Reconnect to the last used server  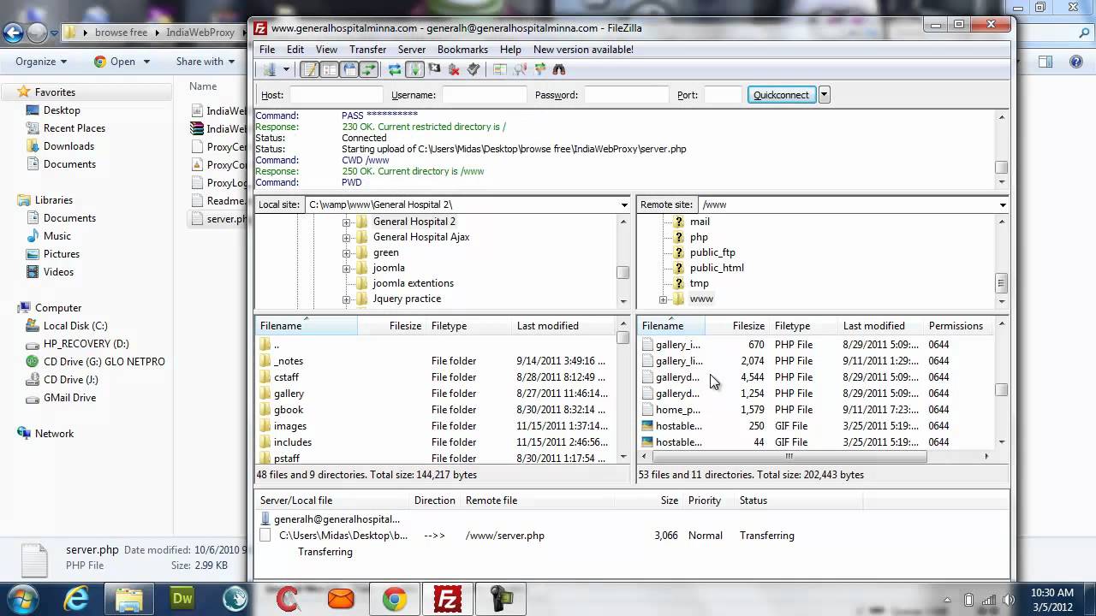(x=474, y=69)
